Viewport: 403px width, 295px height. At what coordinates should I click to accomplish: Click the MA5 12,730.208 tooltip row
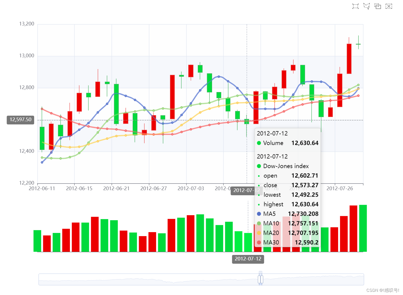coord(288,214)
